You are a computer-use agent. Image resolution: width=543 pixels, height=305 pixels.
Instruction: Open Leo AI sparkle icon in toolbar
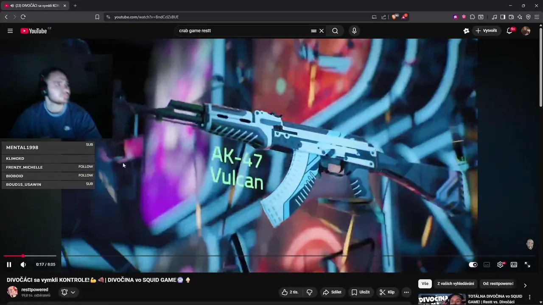[x=520, y=17]
